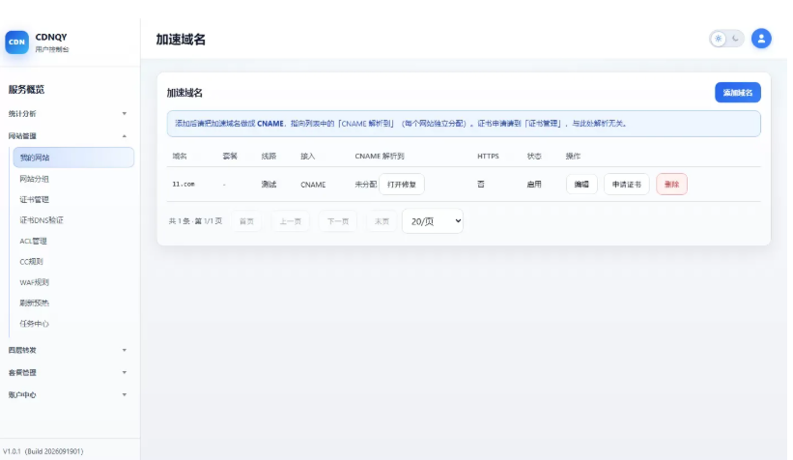Click the red 删除 button
The image size is (793, 460).
tap(671, 185)
